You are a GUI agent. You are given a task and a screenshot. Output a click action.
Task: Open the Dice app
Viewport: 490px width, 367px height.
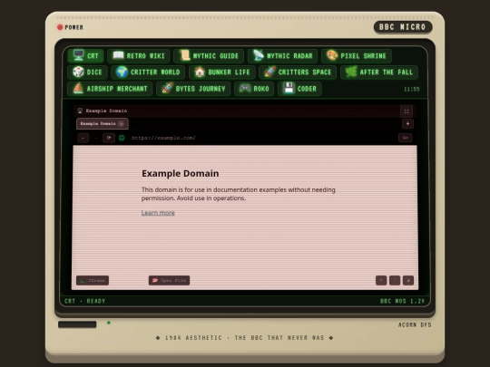click(87, 72)
